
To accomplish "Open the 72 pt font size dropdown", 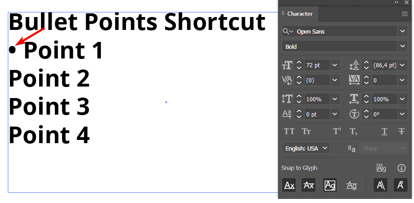I will click(335, 65).
